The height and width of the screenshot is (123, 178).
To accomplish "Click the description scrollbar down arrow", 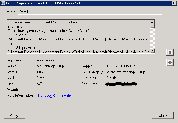I will (x=152, y=50).
